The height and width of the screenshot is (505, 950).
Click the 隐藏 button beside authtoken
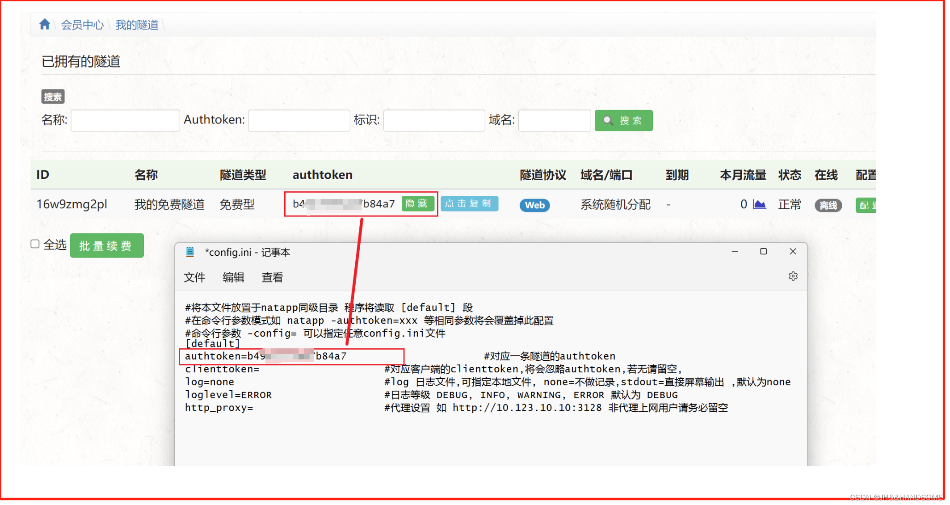point(418,204)
